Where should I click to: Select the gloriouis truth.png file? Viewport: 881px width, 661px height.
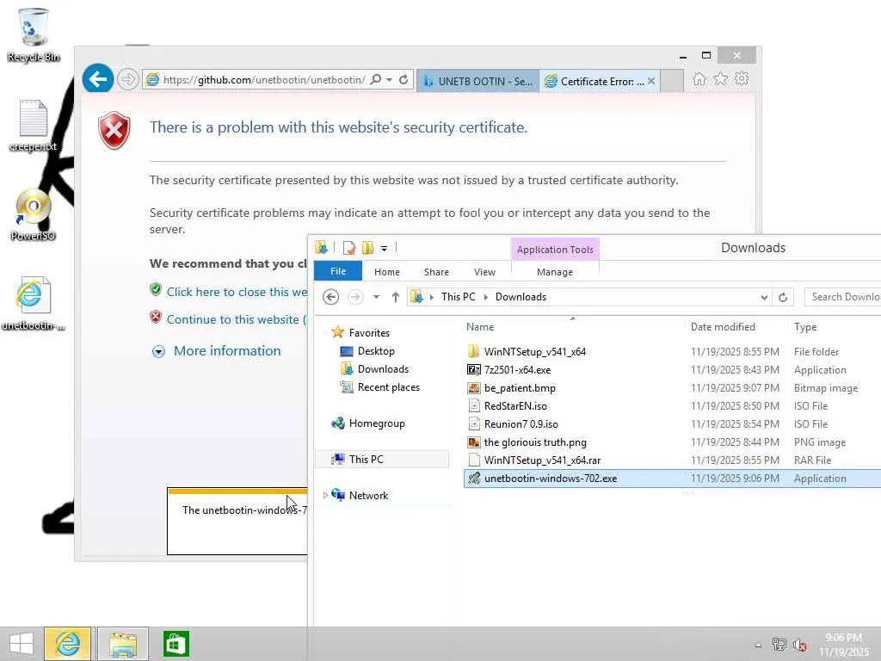pos(535,442)
